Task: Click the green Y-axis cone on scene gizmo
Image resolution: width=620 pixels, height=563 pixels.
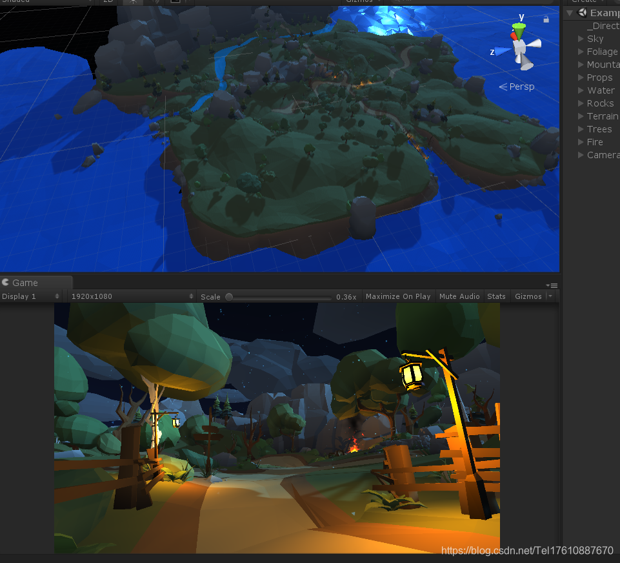Action: click(x=519, y=30)
